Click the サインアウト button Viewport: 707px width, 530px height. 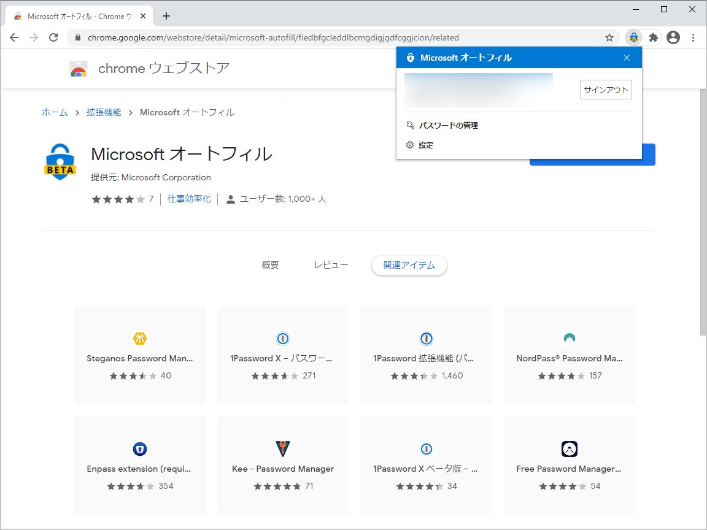pyautogui.click(x=605, y=90)
